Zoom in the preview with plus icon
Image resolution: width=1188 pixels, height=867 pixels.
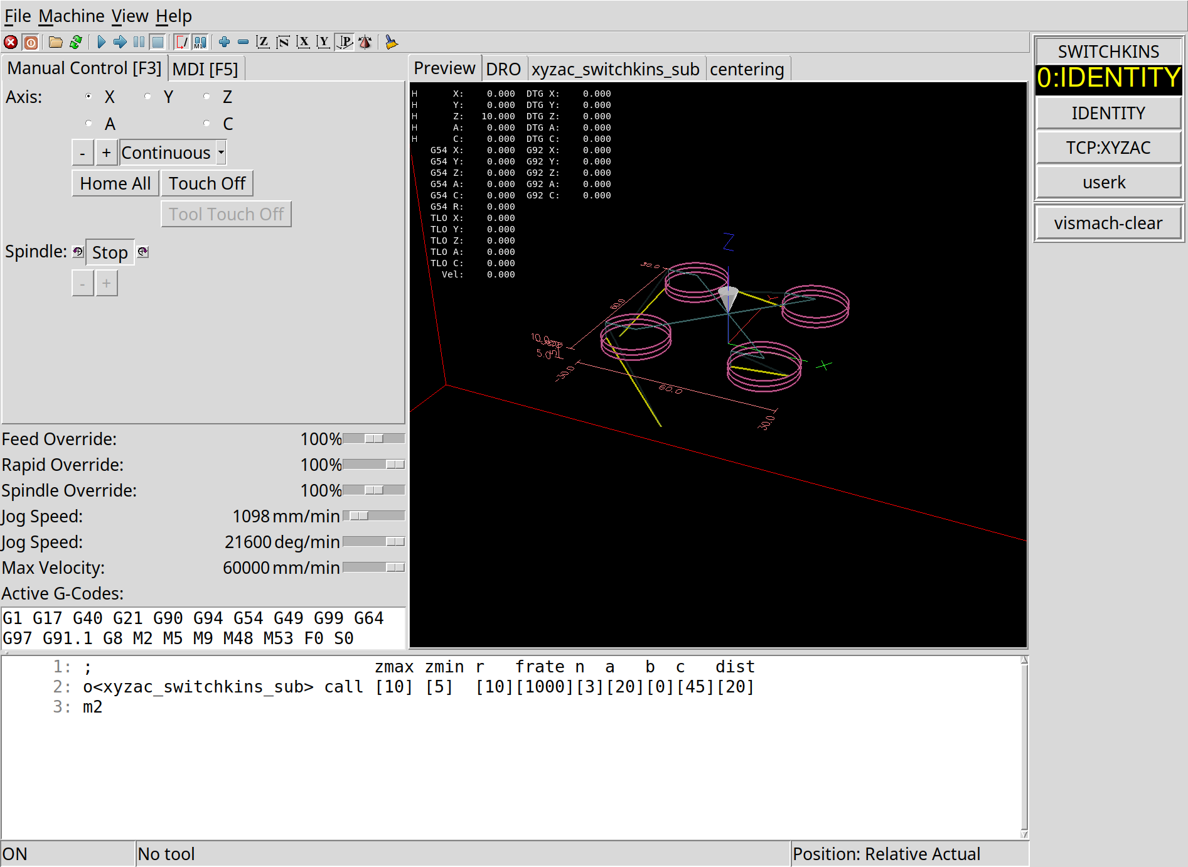click(x=224, y=42)
